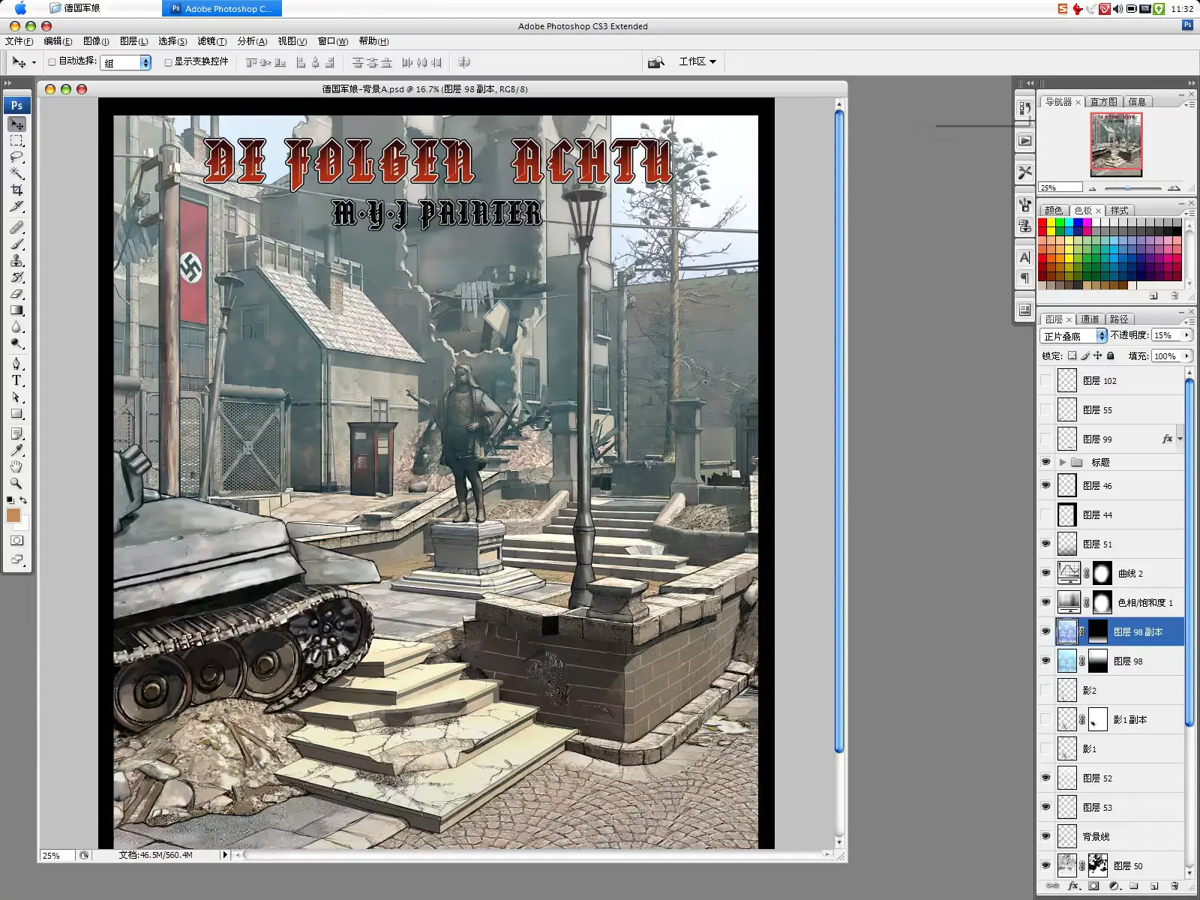Select the Move tool in the toolbox
Viewport: 1200px width, 900px height.
pyautogui.click(x=16, y=124)
